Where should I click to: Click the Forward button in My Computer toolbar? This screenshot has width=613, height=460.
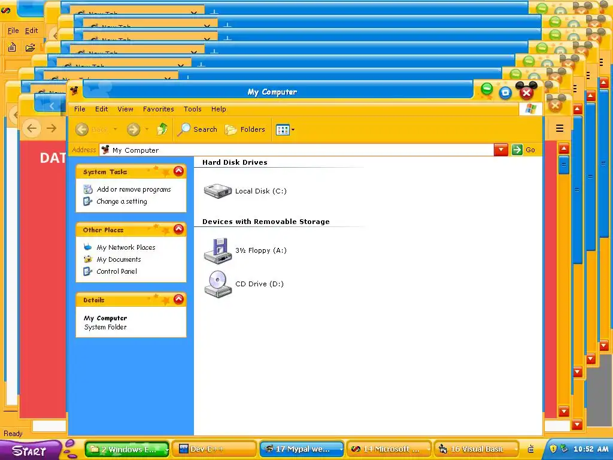[x=133, y=129]
